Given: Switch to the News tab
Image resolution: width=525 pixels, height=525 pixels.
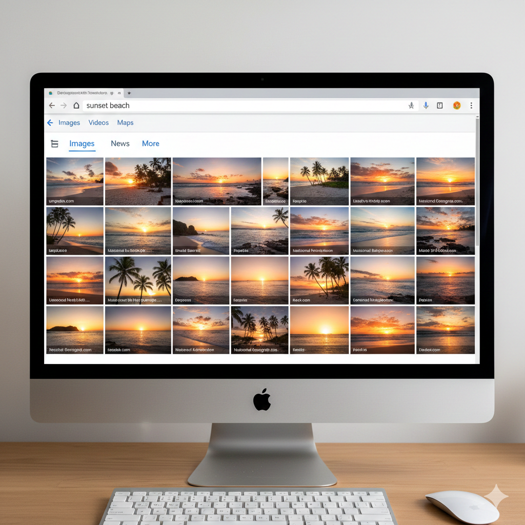Looking at the screenshot, I should (120, 144).
